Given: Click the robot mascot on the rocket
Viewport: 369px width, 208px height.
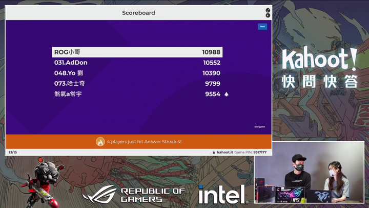Looking at the screenshot, I should pos(43,183).
